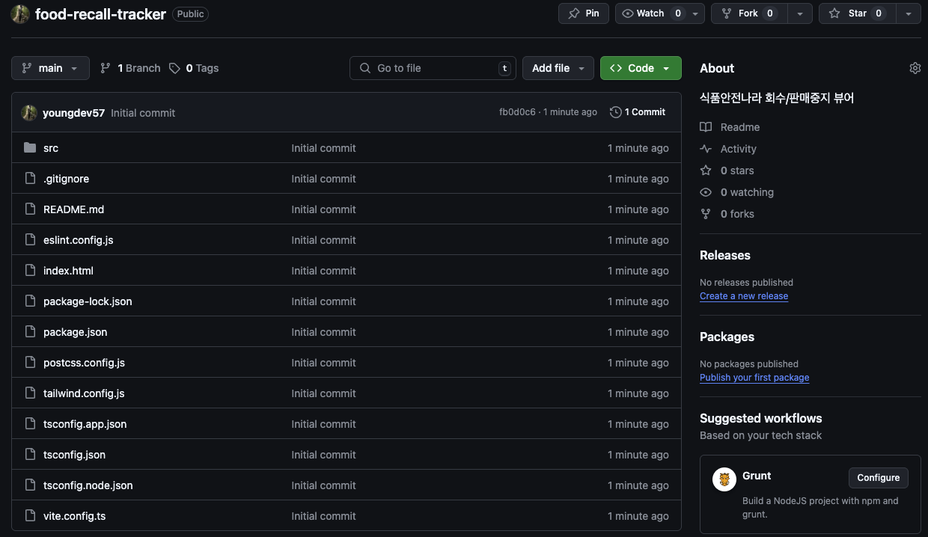
Task: Click the fb0d0c6 commit hash
Action: click(517, 112)
